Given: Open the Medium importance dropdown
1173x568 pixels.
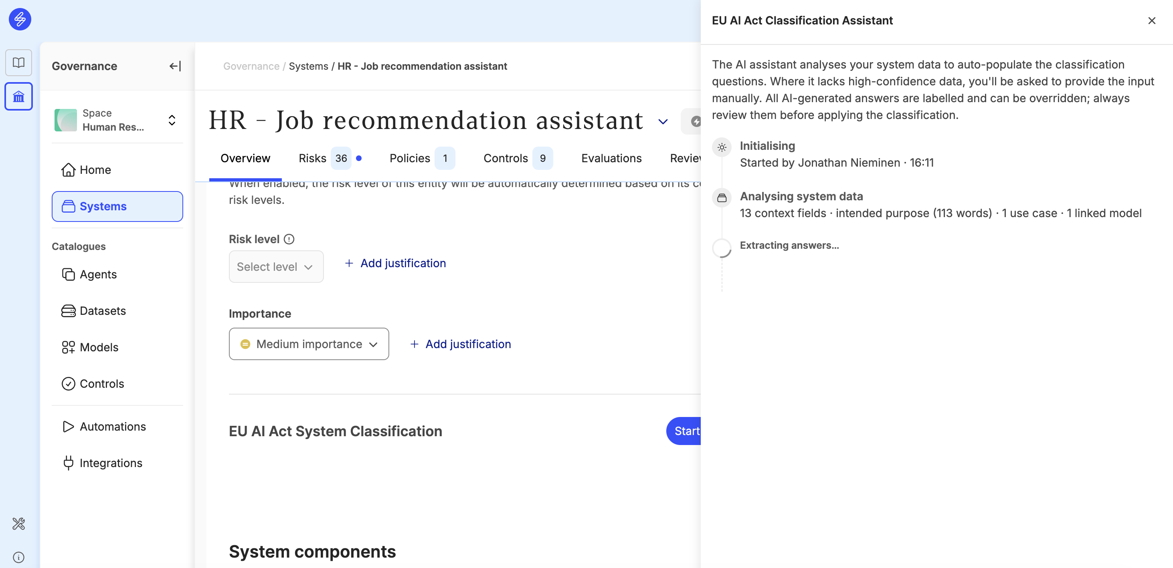Looking at the screenshot, I should [x=309, y=344].
